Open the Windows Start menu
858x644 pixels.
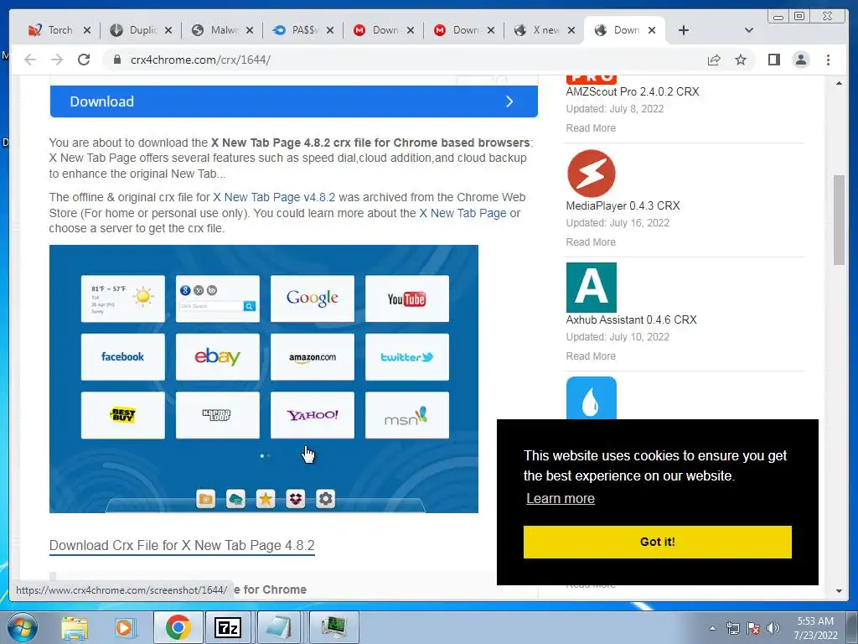[22, 627]
